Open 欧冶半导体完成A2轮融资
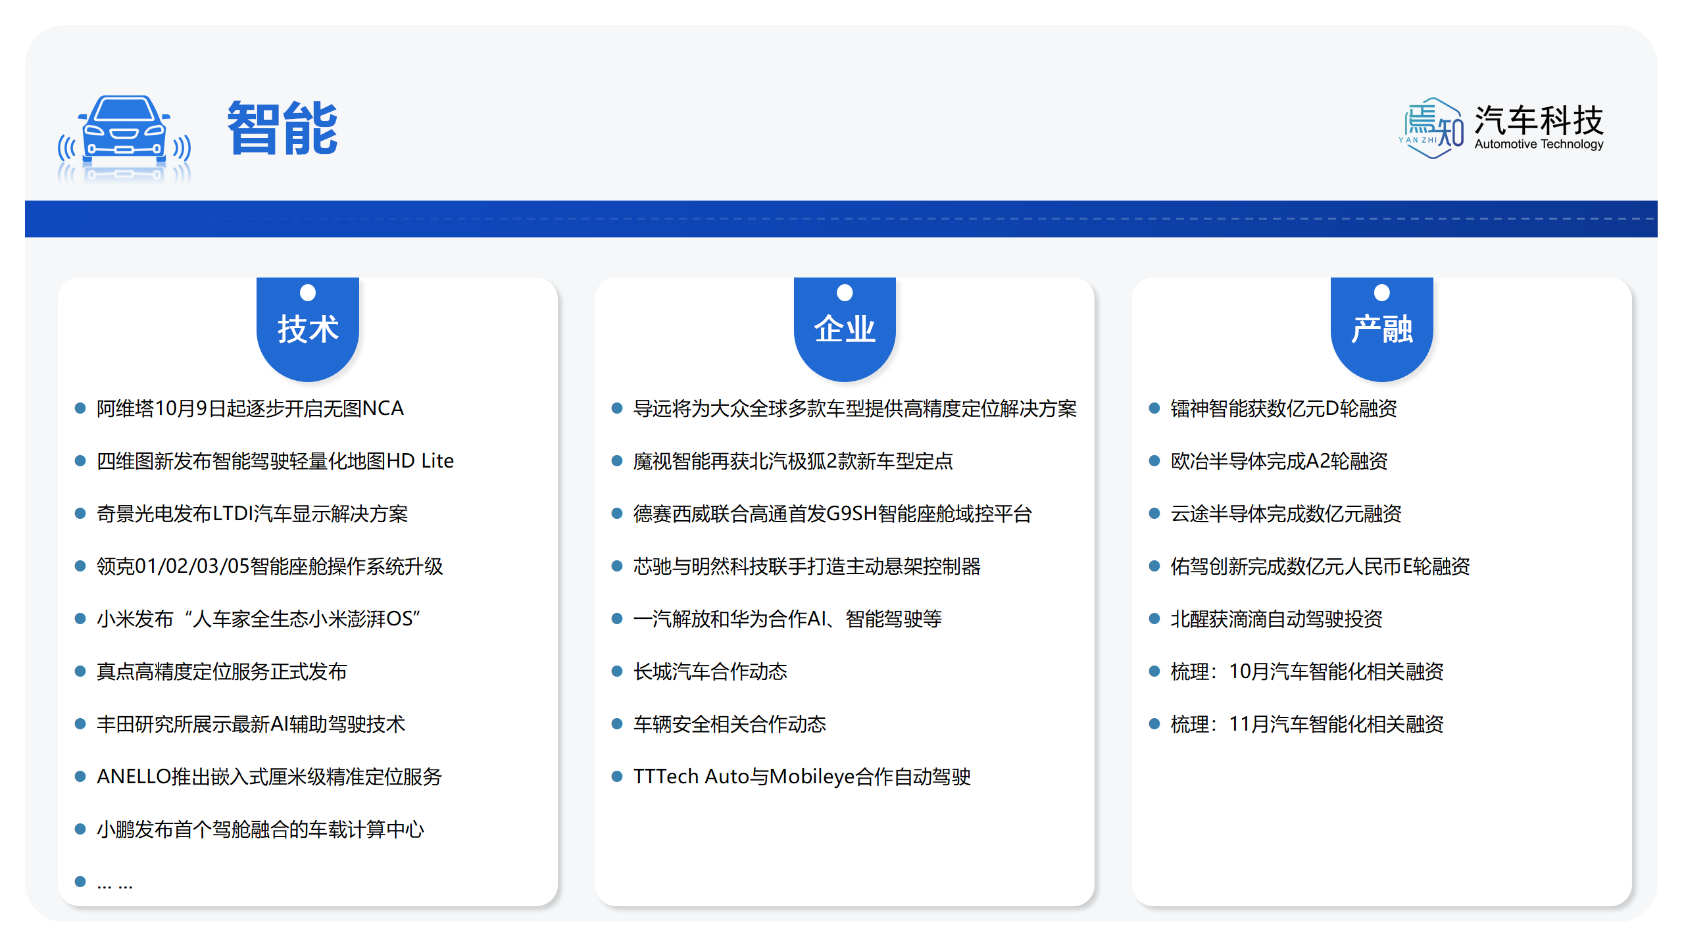The image size is (1684, 947). pyautogui.click(x=1279, y=461)
